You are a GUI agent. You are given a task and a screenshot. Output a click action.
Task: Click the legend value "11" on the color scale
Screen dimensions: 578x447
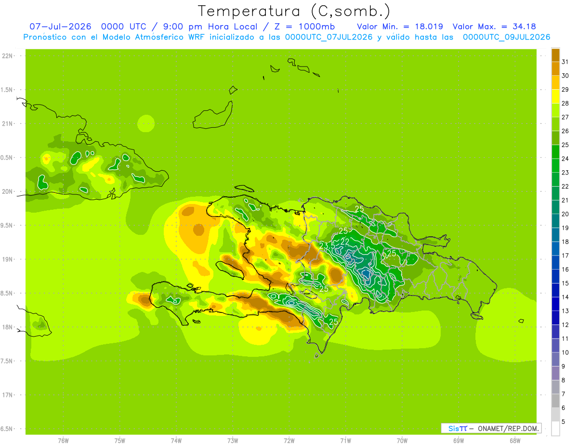pos(565,339)
